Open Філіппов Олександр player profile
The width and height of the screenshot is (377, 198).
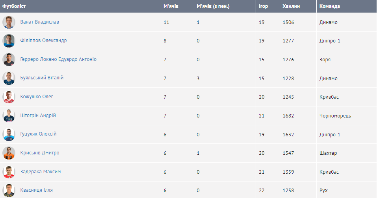tap(43, 40)
